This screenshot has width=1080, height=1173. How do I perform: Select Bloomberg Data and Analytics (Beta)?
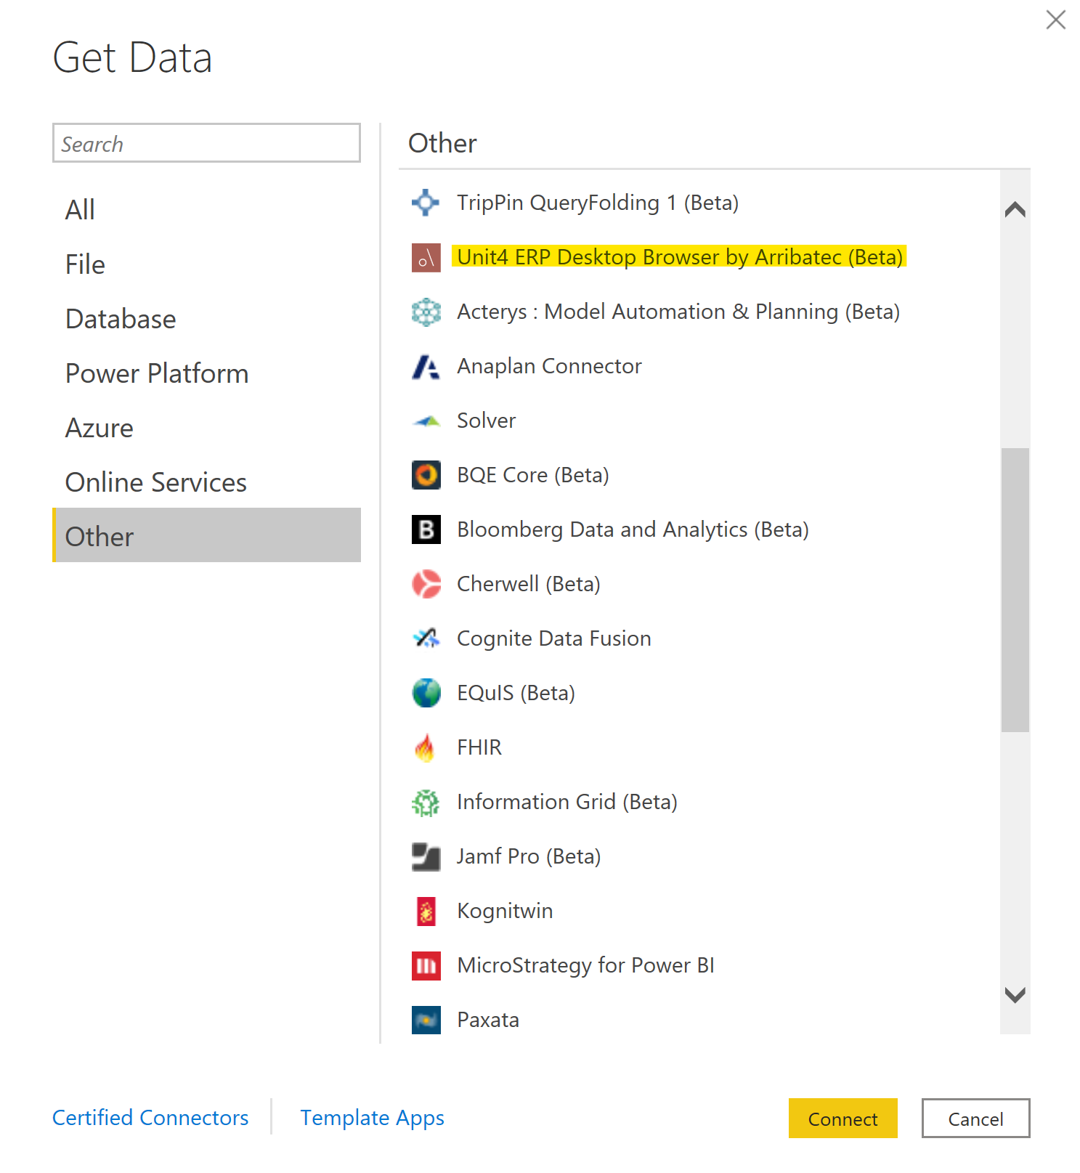click(x=633, y=529)
